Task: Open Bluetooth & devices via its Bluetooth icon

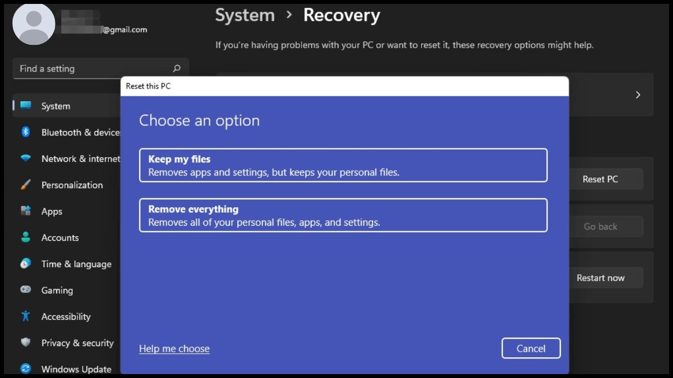Action: point(25,132)
